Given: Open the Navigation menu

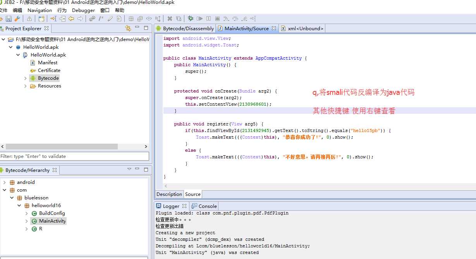Looking at the screenshot, I should pyautogui.click(x=40, y=10).
